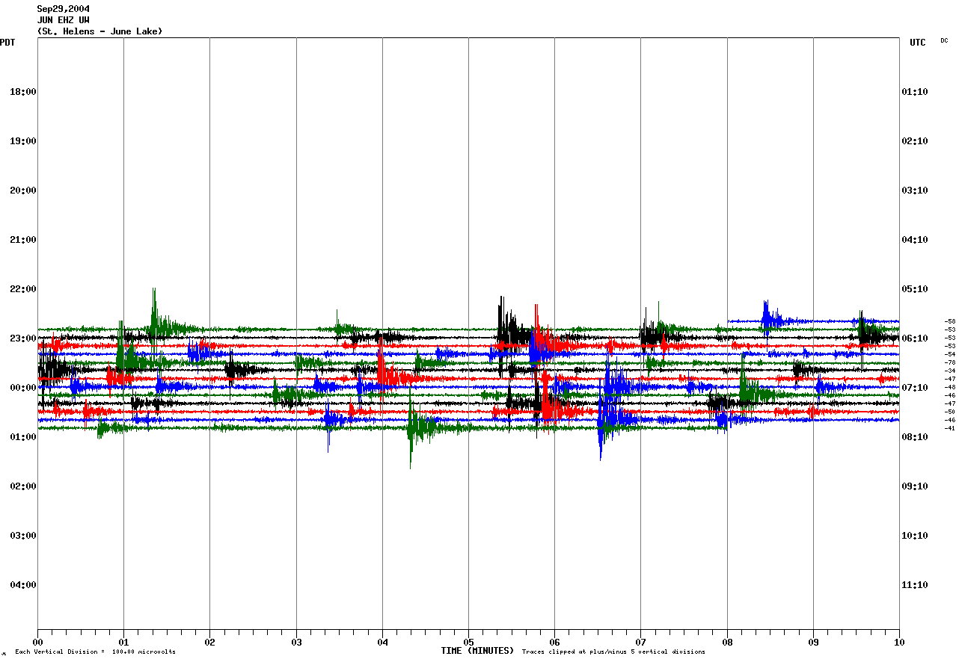Click the TIME (MINUTES) axis title

click(477, 651)
